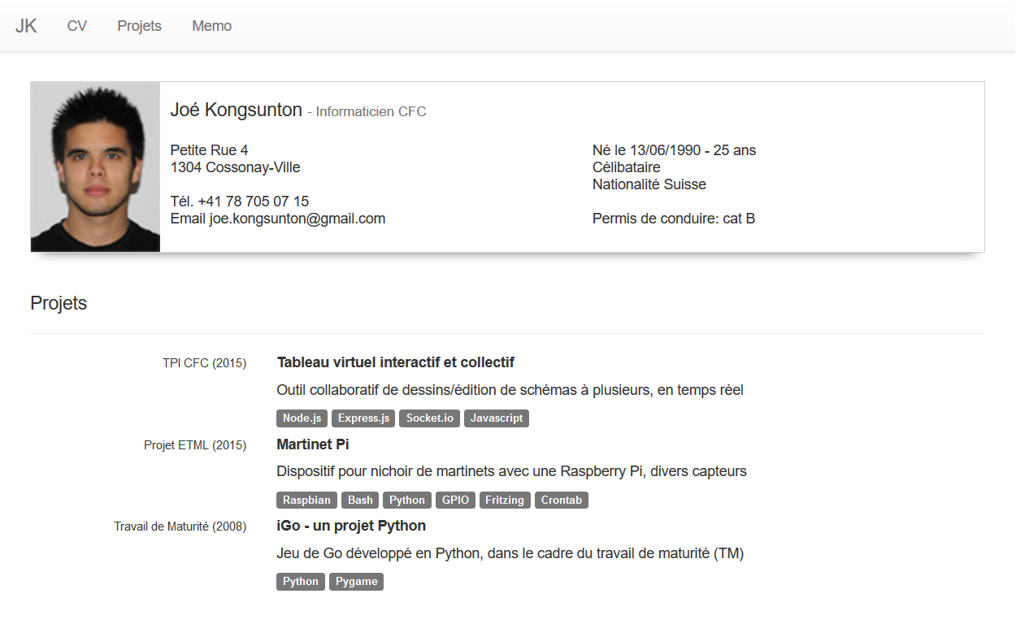Open the Tableau virtuel interactif et collectif project

[395, 362]
